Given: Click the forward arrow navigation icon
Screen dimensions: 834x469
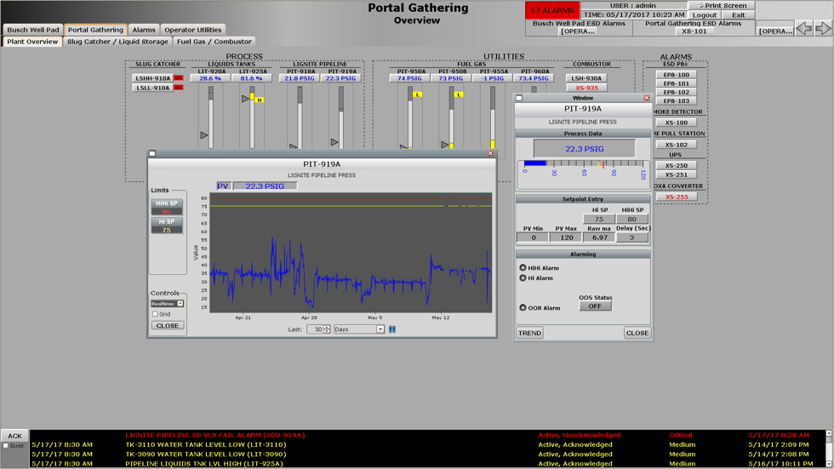Looking at the screenshot, I should 824,28.
